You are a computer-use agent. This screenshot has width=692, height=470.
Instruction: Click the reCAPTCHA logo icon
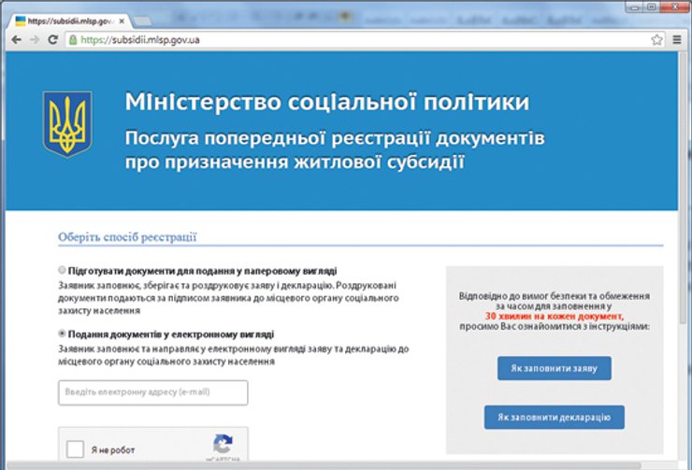point(223,444)
